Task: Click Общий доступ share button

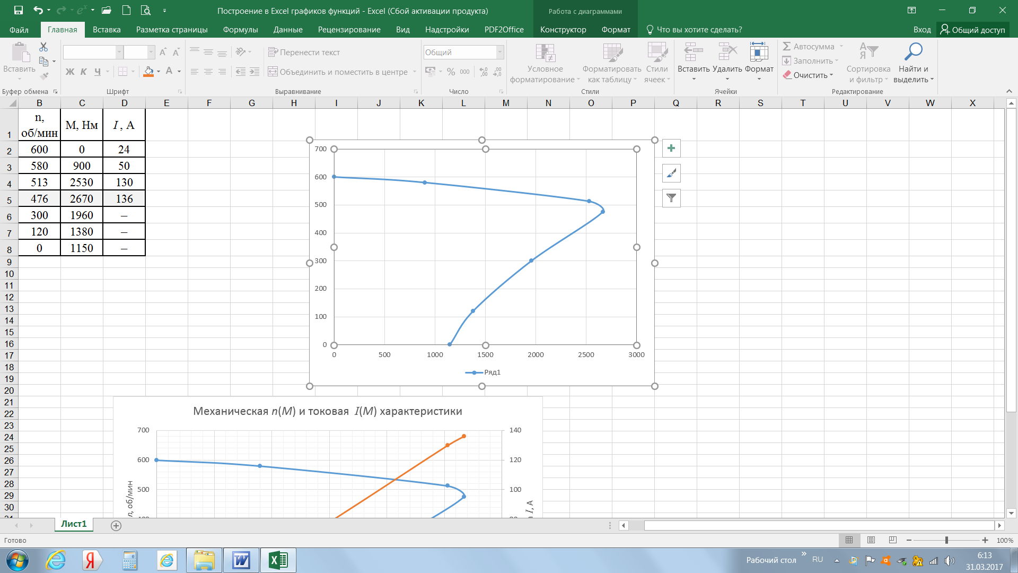Action: click(972, 30)
